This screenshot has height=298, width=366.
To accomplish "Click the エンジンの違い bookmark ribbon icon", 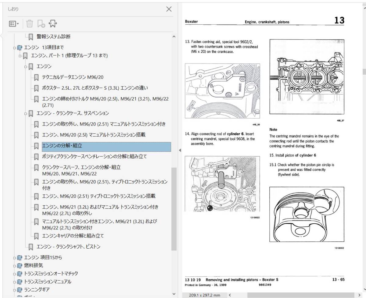I will [36, 88].
